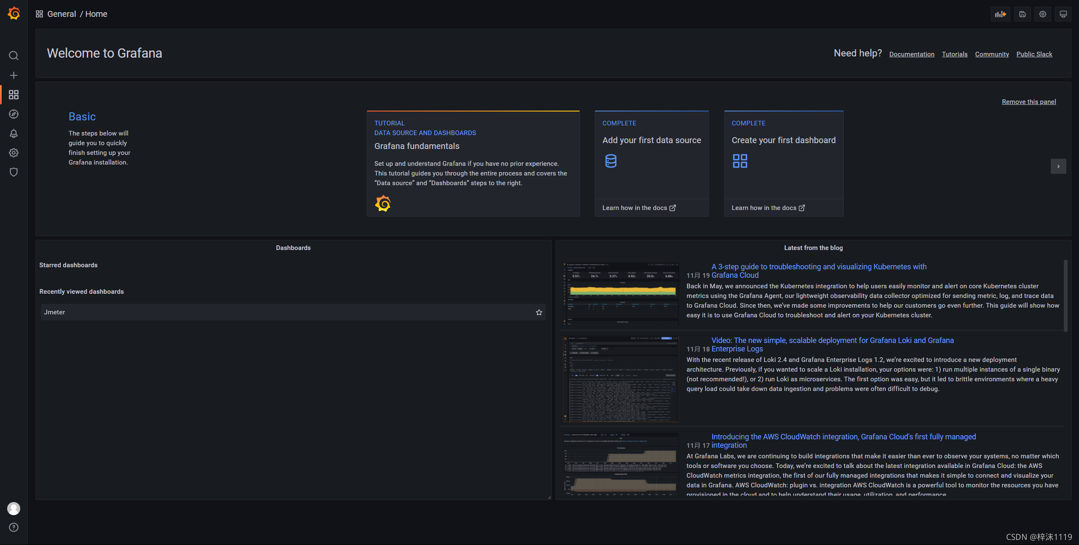Open the Grafana fundamentals tutorial card
Image resolution: width=1079 pixels, height=545 pixels.
pos(473,164)
